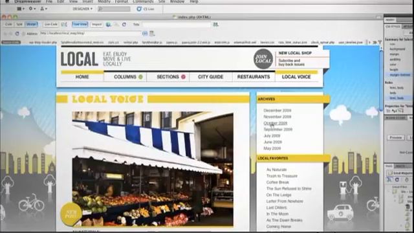Show more related files double arrow

tap(375, 42)
